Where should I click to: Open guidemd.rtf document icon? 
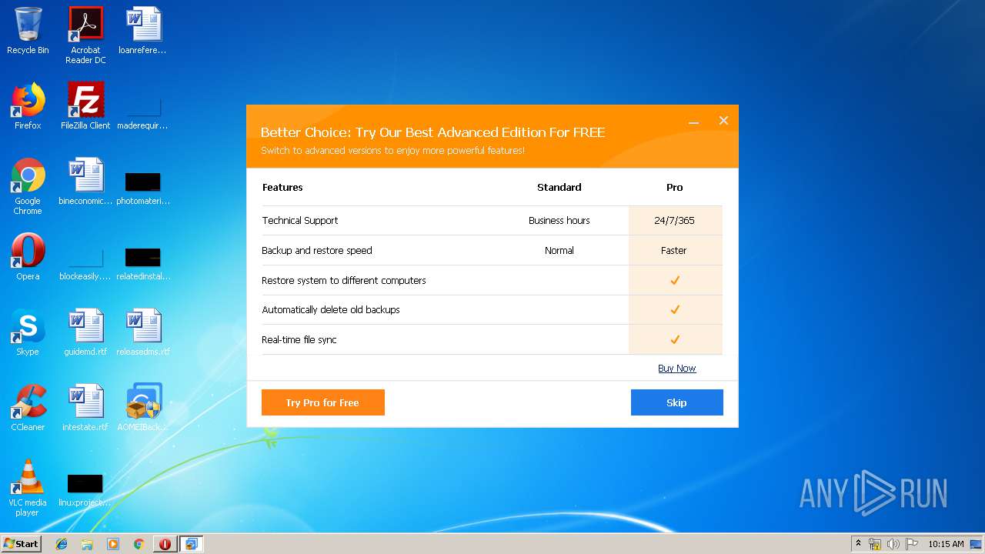pyautogui.click(x=85, y=332)
